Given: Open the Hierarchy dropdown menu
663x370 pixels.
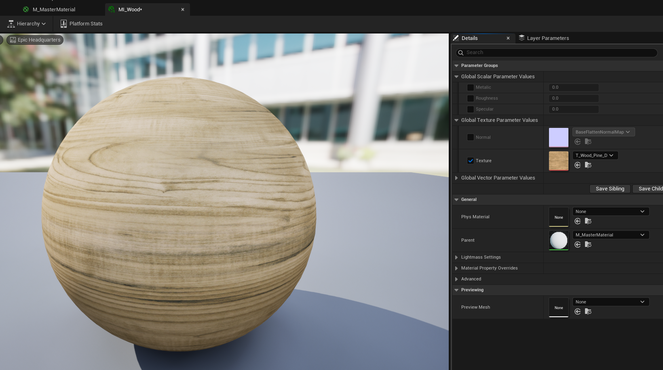Looking at the screenshot, I should (27, 24).
